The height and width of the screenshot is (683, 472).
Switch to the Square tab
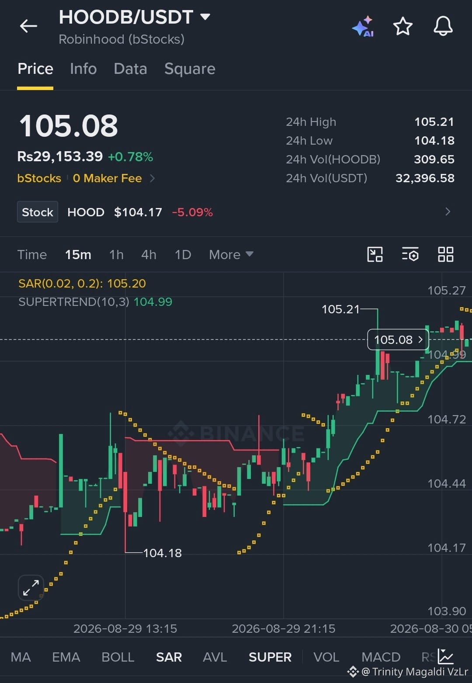[x=190, y=69]
